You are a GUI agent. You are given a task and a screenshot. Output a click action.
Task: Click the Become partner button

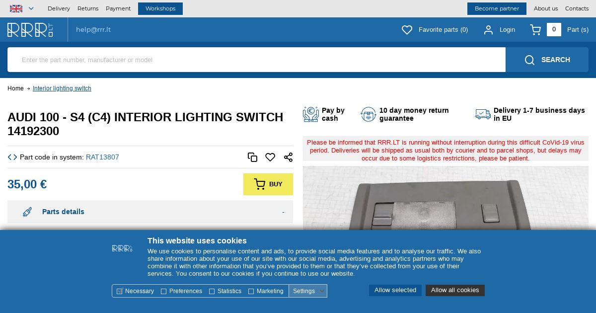497,8
